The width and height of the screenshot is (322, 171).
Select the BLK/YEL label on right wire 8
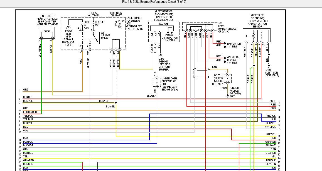tap(271, 134)
